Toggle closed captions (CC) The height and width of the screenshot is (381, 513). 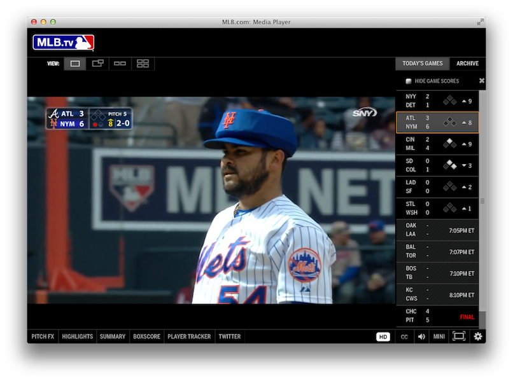pos(404,337)
